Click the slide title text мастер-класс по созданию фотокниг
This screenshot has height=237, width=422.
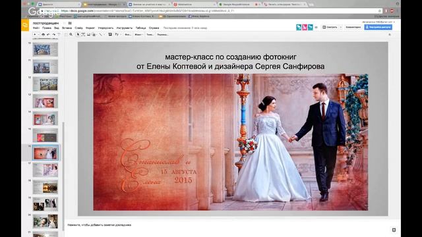[231, 57]
